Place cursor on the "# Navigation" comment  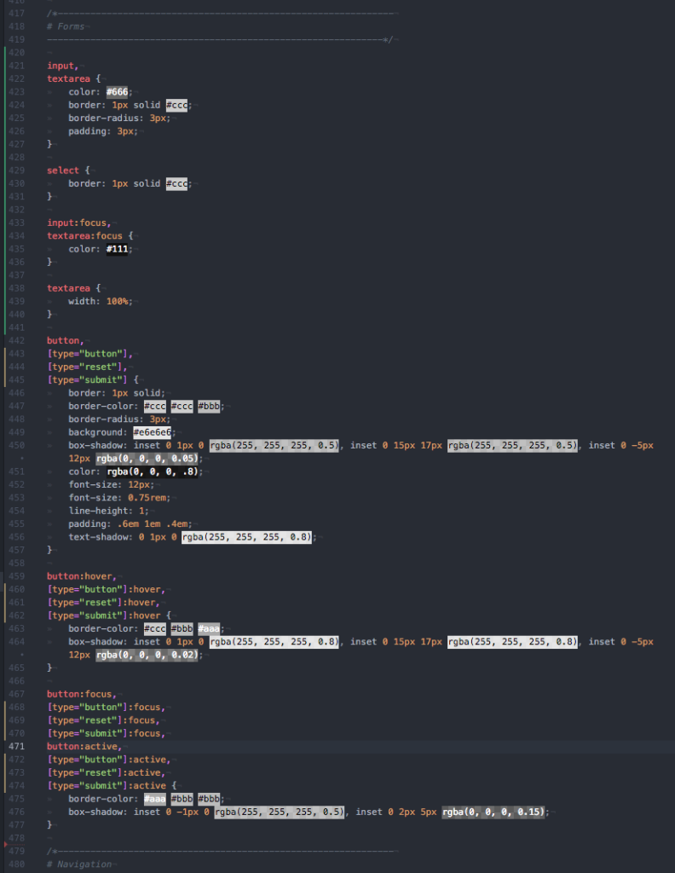[79, 864]
